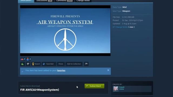Select the Mod data type tag
Image resolution: width=173 pixels, height=97 pixels.
(124, 7)
